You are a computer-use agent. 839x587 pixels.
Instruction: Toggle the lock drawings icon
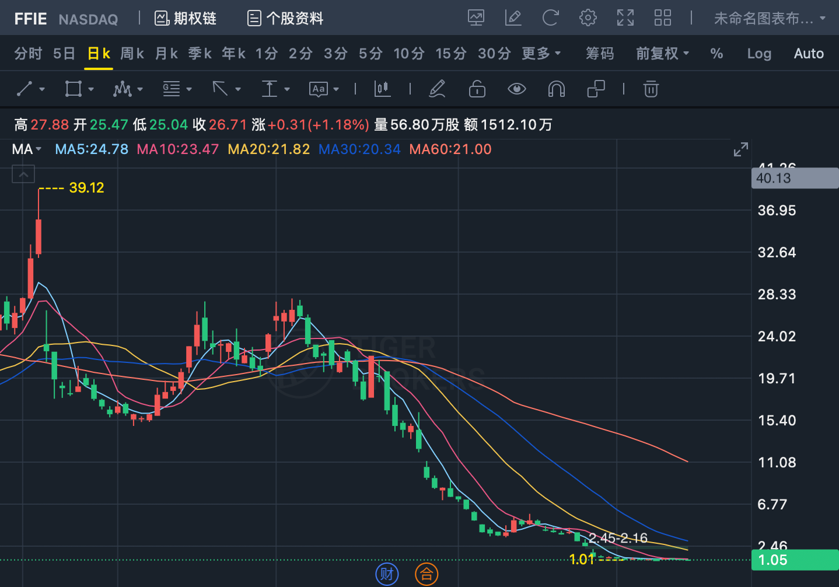pos(477,89)
